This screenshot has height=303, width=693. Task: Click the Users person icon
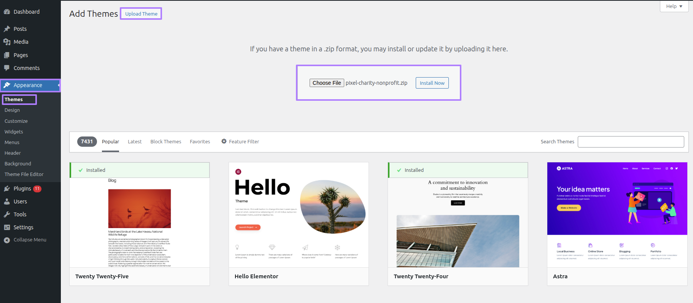click(x=7, y=201)
